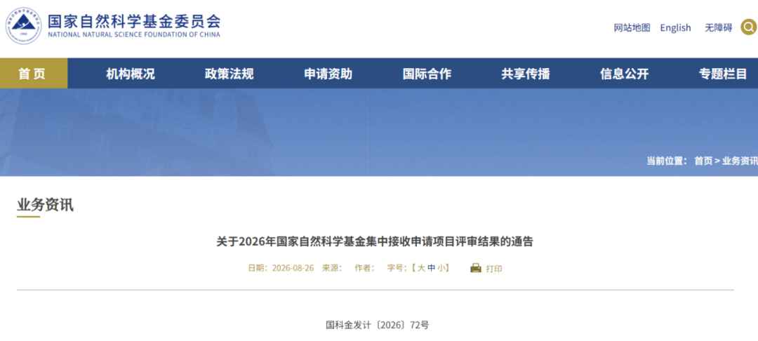Click the 打印 print link
The width and height of the screenshot is (758, 341).
(x=494, y=269)
